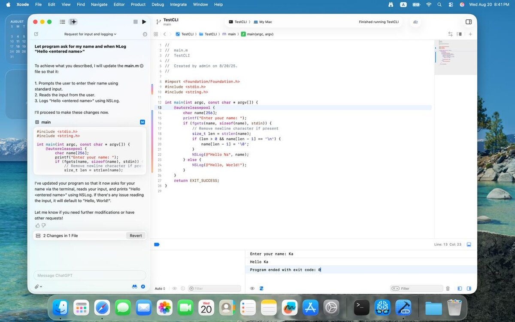Click the variables Filter field
Viewport: 515px width, 322px height.
pyautogui.click(x=214, y=289)
